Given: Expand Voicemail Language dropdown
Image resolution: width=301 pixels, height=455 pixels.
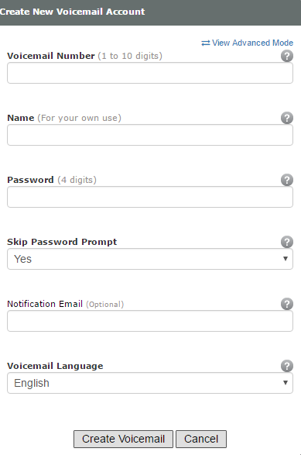Looking at the screenshot, I should (150, 383).
